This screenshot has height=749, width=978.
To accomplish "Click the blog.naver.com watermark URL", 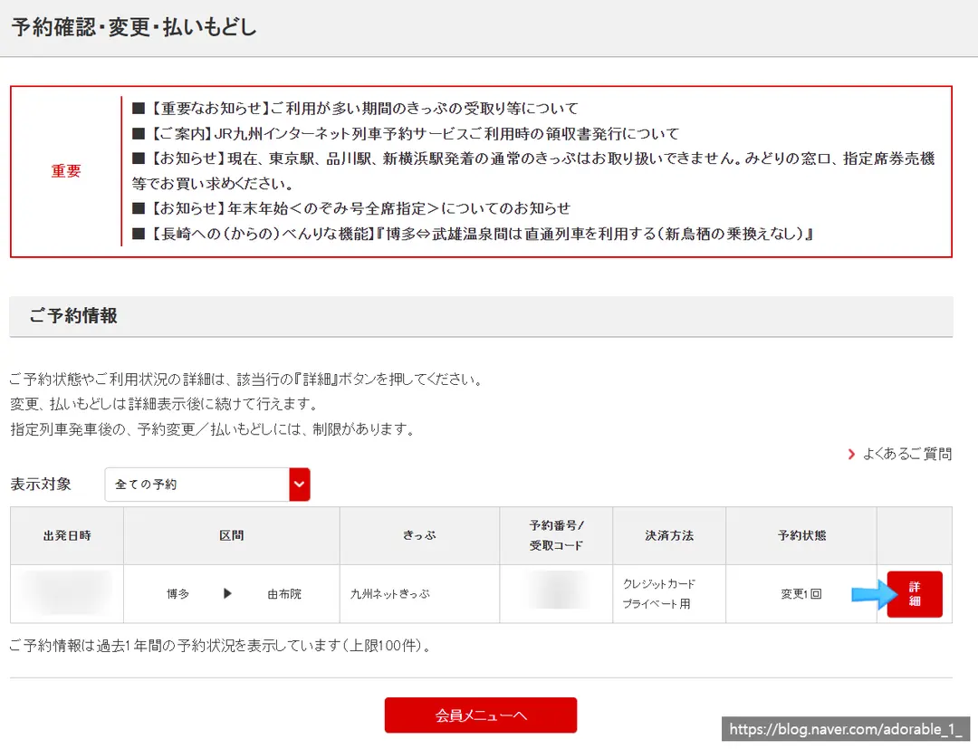I will coord(845,729).
